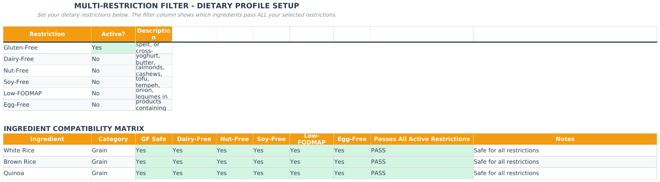Screen dimensions: 660x182
Task: Click the subtitle instructions text
Action: tap(187, 15)
